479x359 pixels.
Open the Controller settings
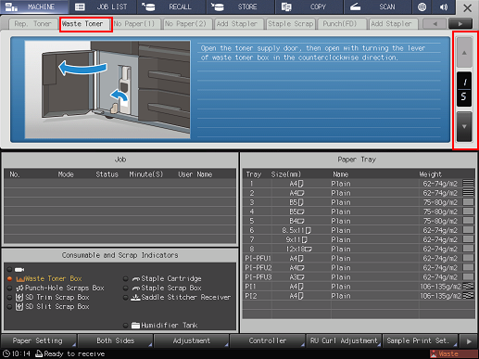coord(268,340)
